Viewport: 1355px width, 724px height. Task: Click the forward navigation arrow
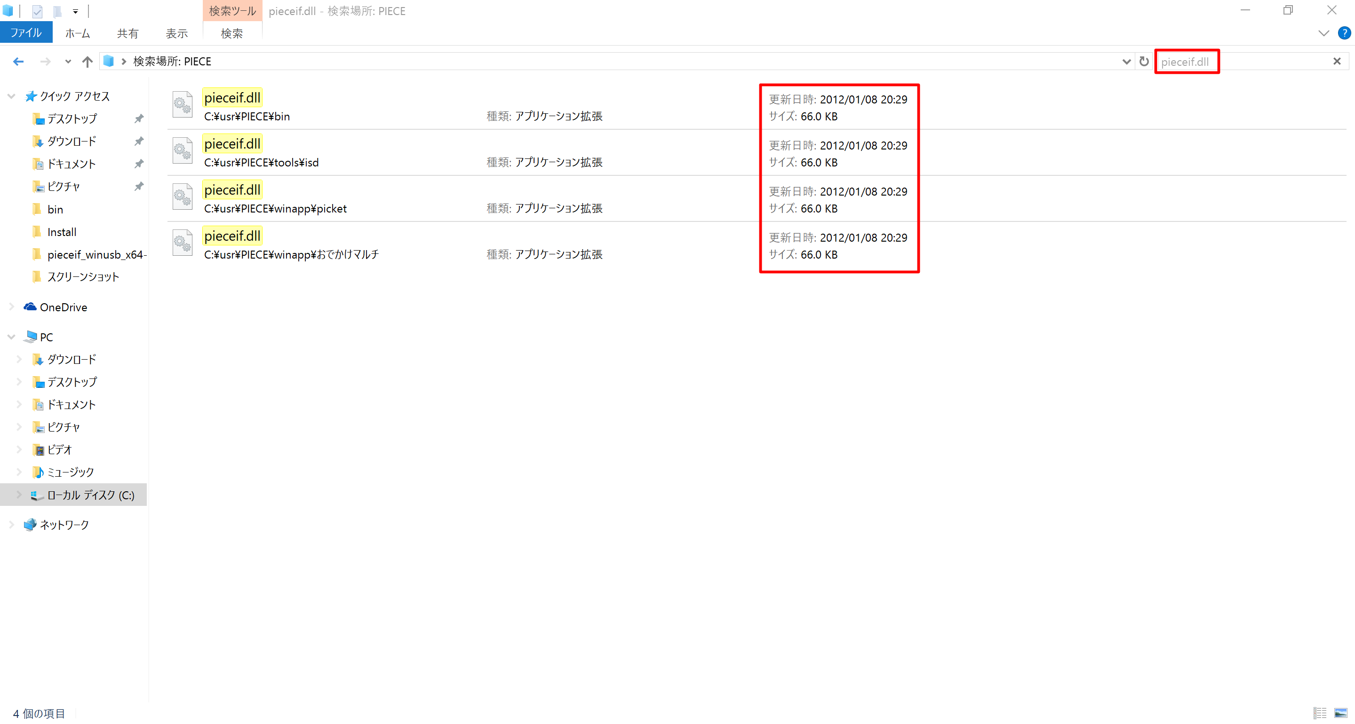45,62
